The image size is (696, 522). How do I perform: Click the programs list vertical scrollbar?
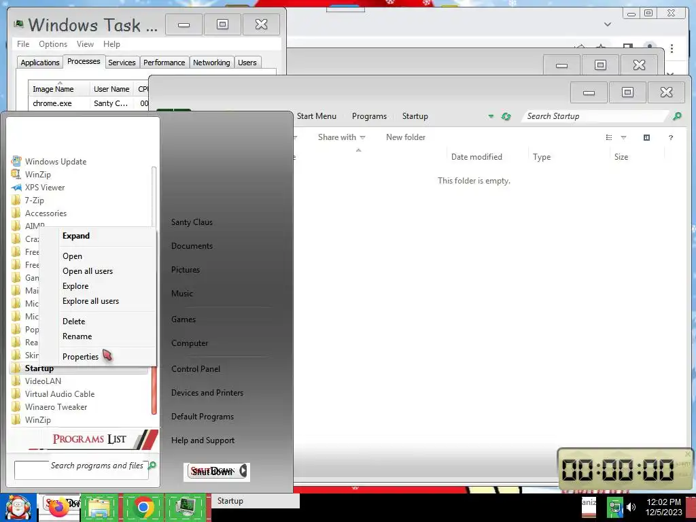point(154,291)
